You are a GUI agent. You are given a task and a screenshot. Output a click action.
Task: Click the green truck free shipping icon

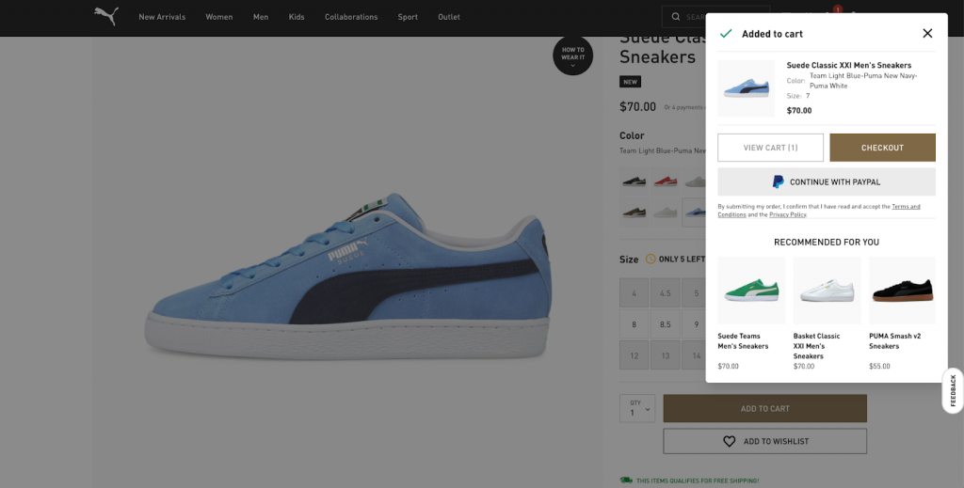pos(626,480)
